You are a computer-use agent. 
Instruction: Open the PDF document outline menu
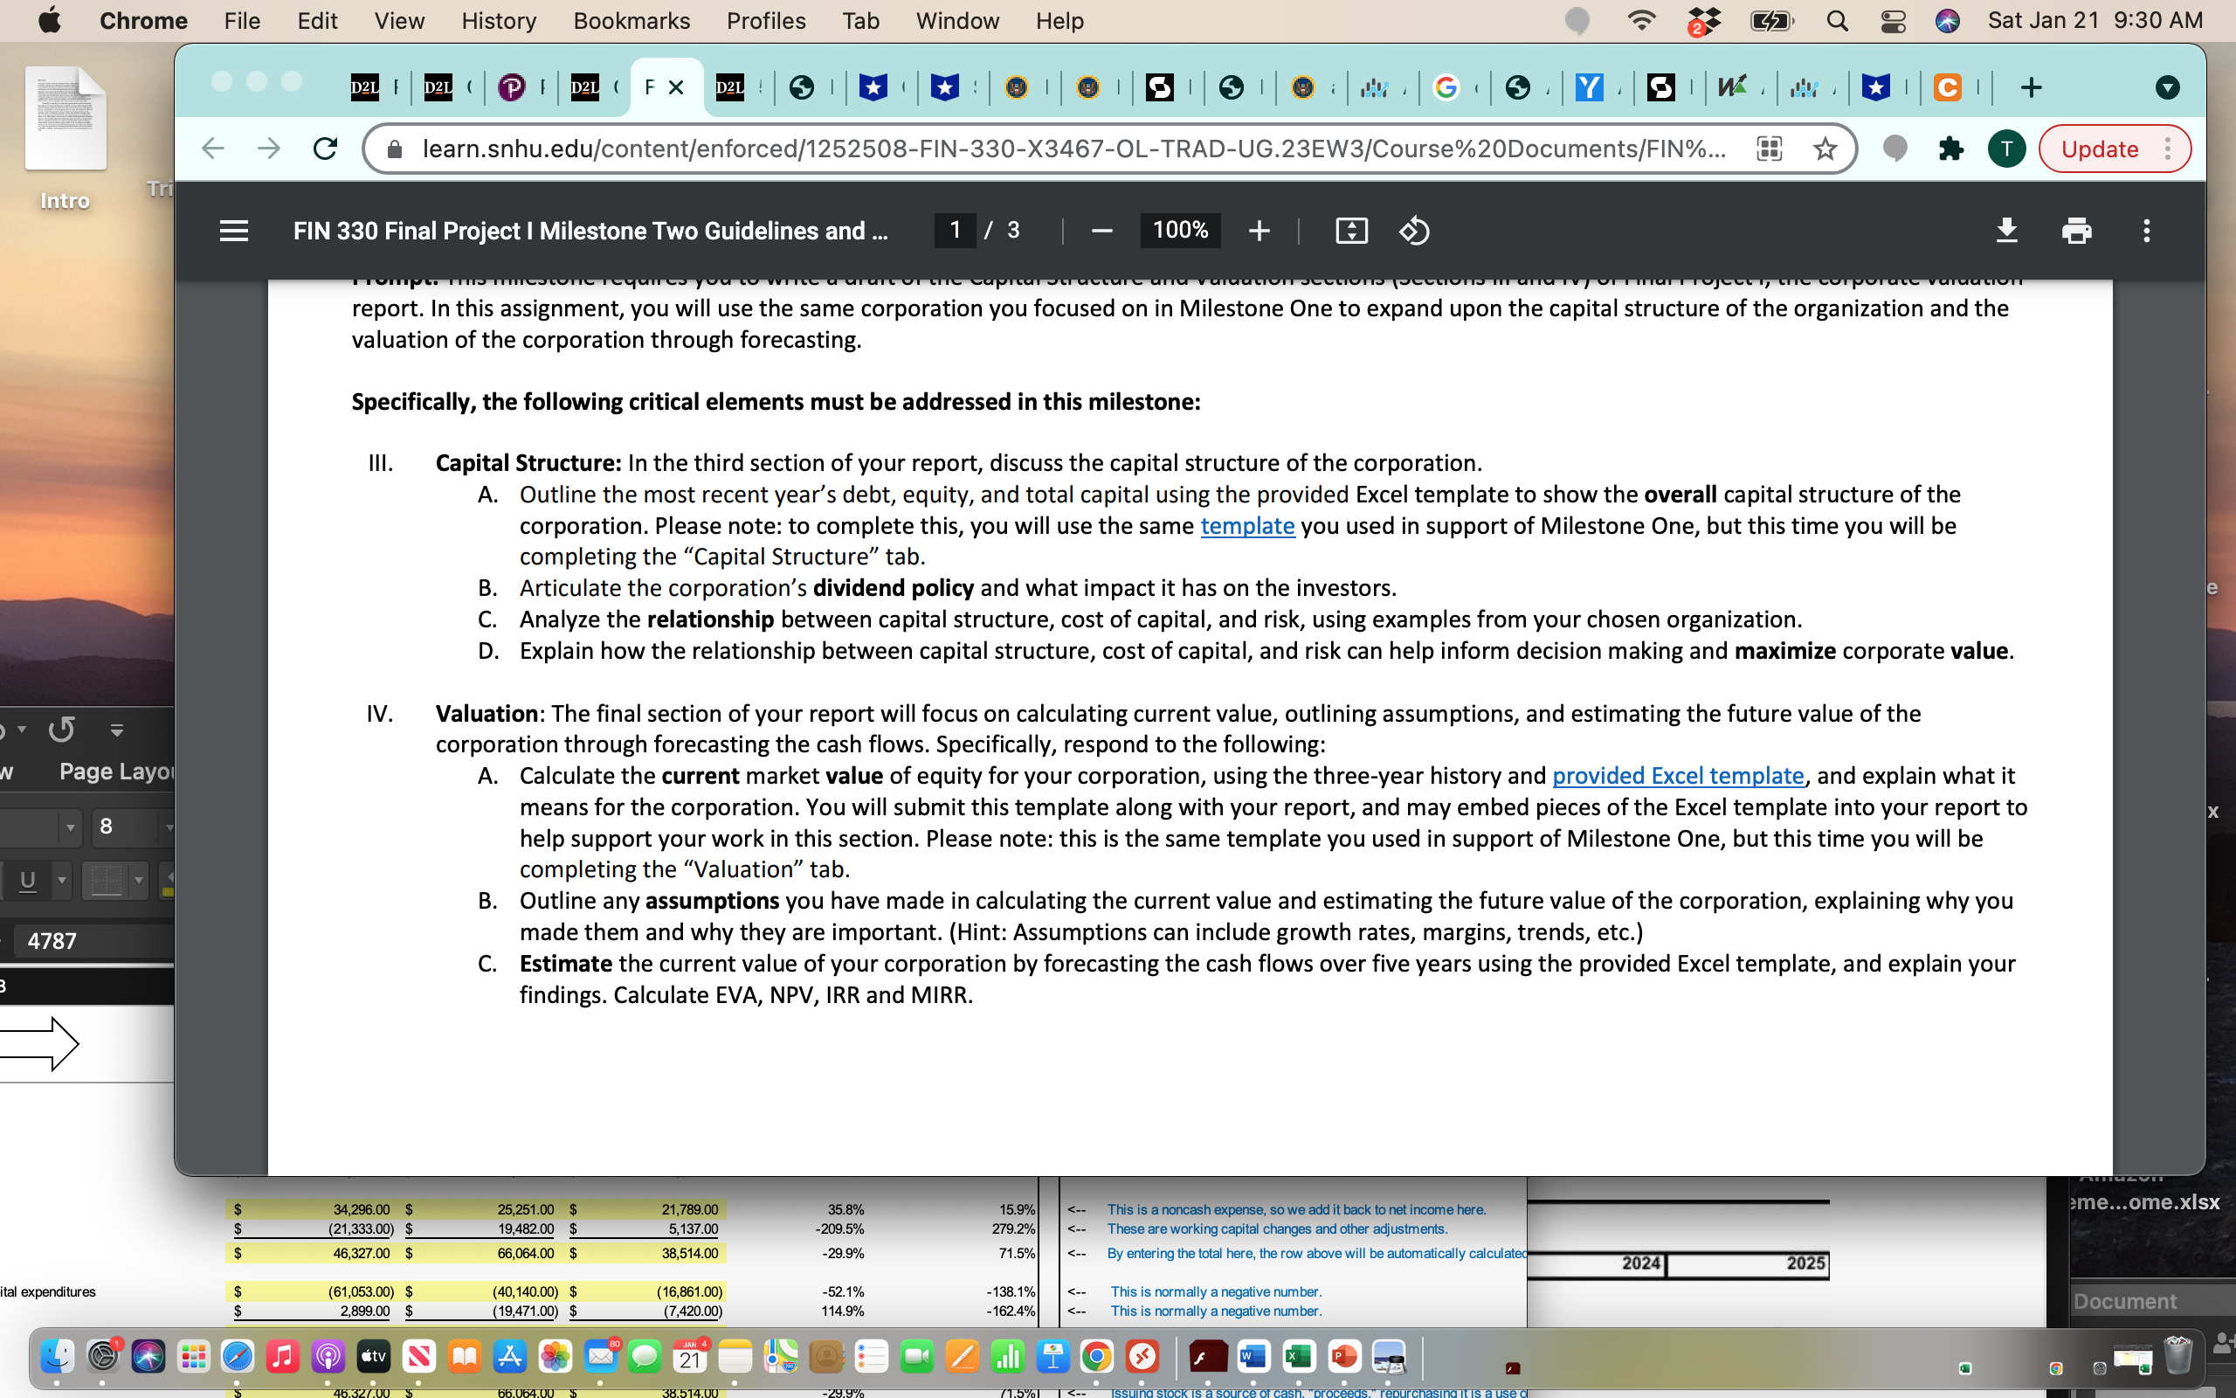[234, 230]
